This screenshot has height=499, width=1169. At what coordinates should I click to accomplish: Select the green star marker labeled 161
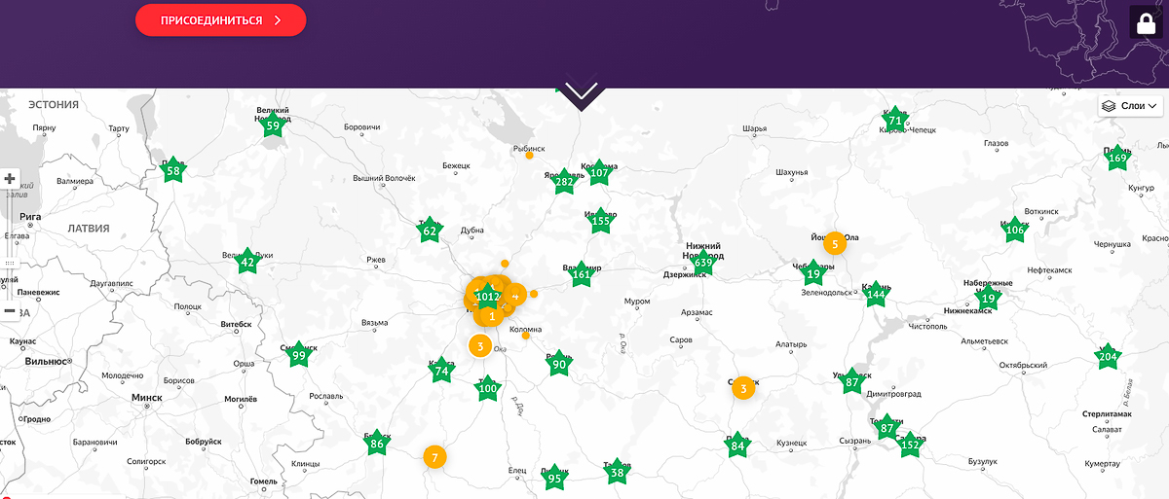(582, 274)
